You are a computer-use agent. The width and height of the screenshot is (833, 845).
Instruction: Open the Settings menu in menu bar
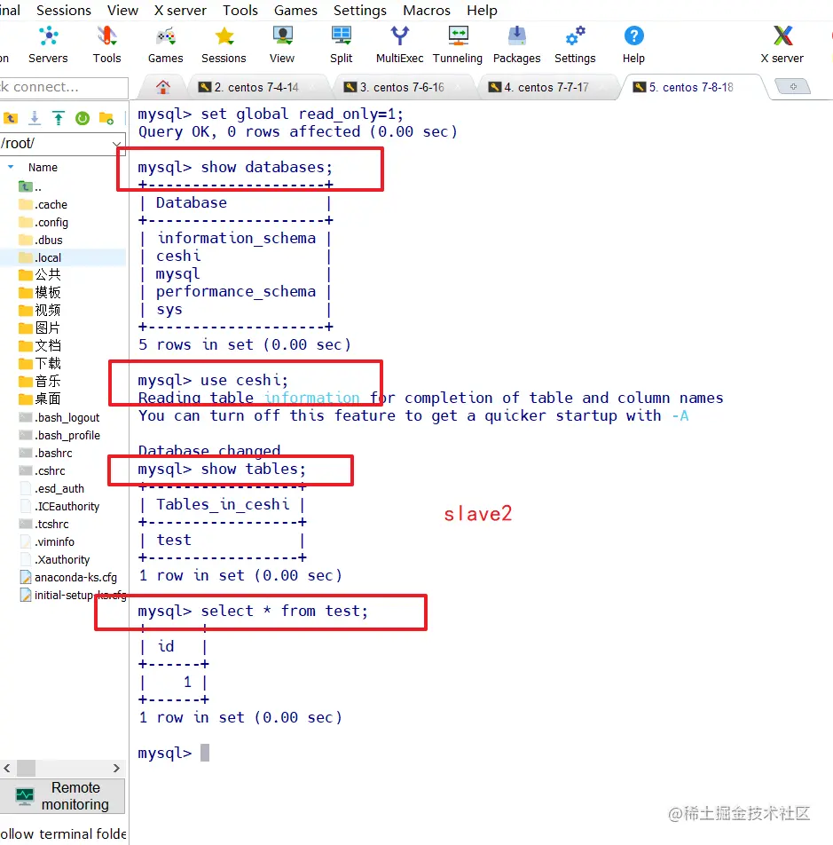pyautogui.click(x=359, y=11)
